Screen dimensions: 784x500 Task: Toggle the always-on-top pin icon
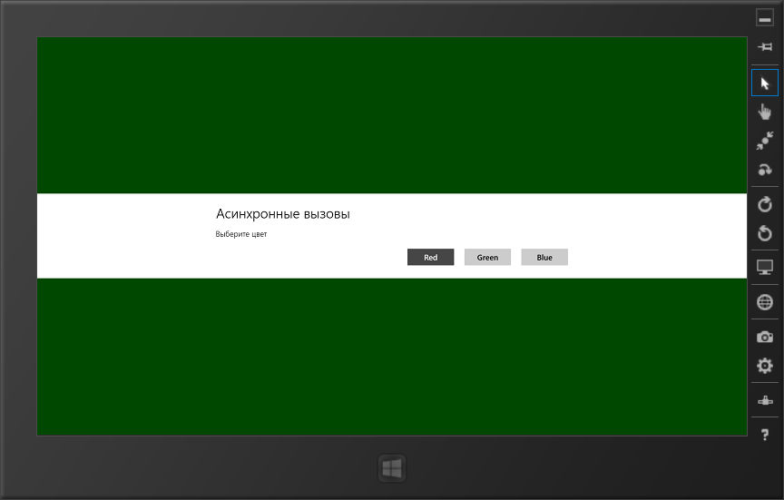(x=765, y=47)
